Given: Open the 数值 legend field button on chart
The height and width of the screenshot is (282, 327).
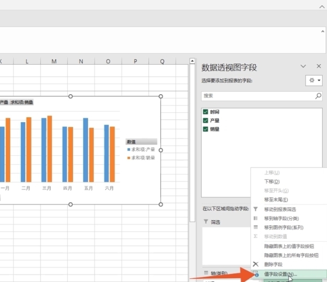Looking at the screenshot, I should pos(141,142).
